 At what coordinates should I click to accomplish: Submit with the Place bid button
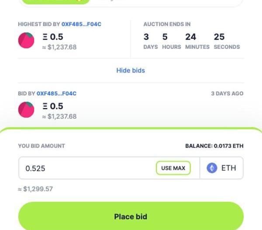(131, 216)
